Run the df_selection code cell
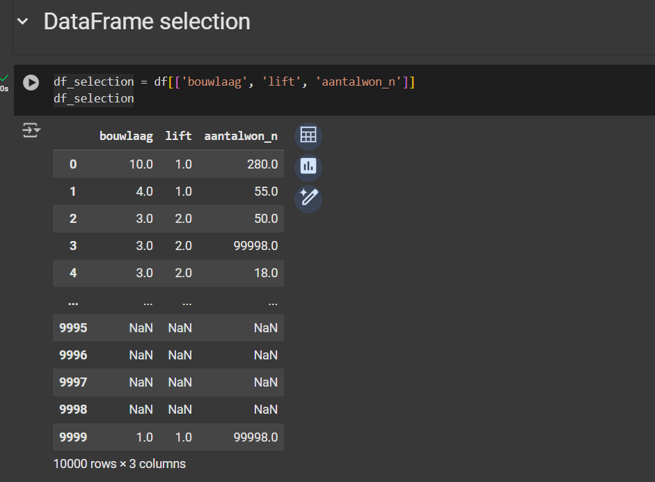 (x=31, y=82)
